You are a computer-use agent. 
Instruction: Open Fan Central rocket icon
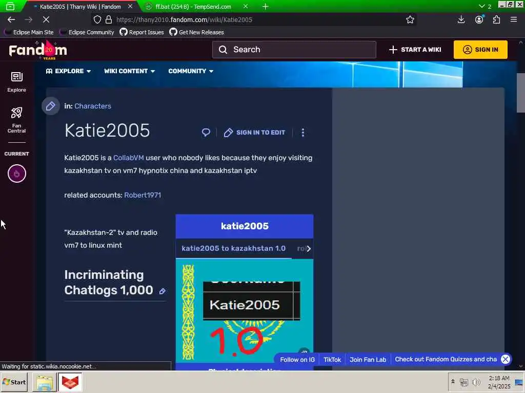[16, 120]
